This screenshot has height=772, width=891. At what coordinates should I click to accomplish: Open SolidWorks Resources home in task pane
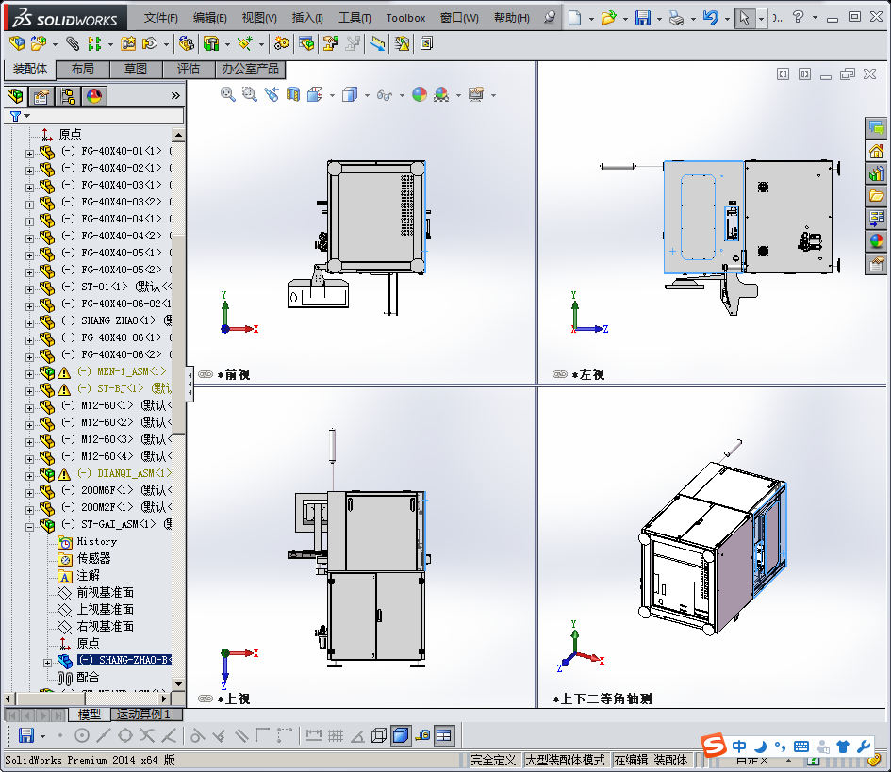pos(876,151)
